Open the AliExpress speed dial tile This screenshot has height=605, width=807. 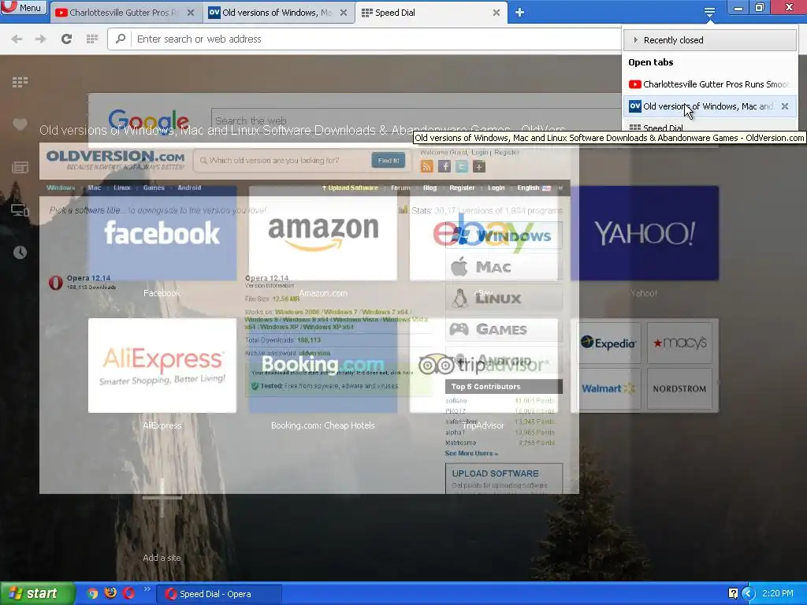(162, 366)
